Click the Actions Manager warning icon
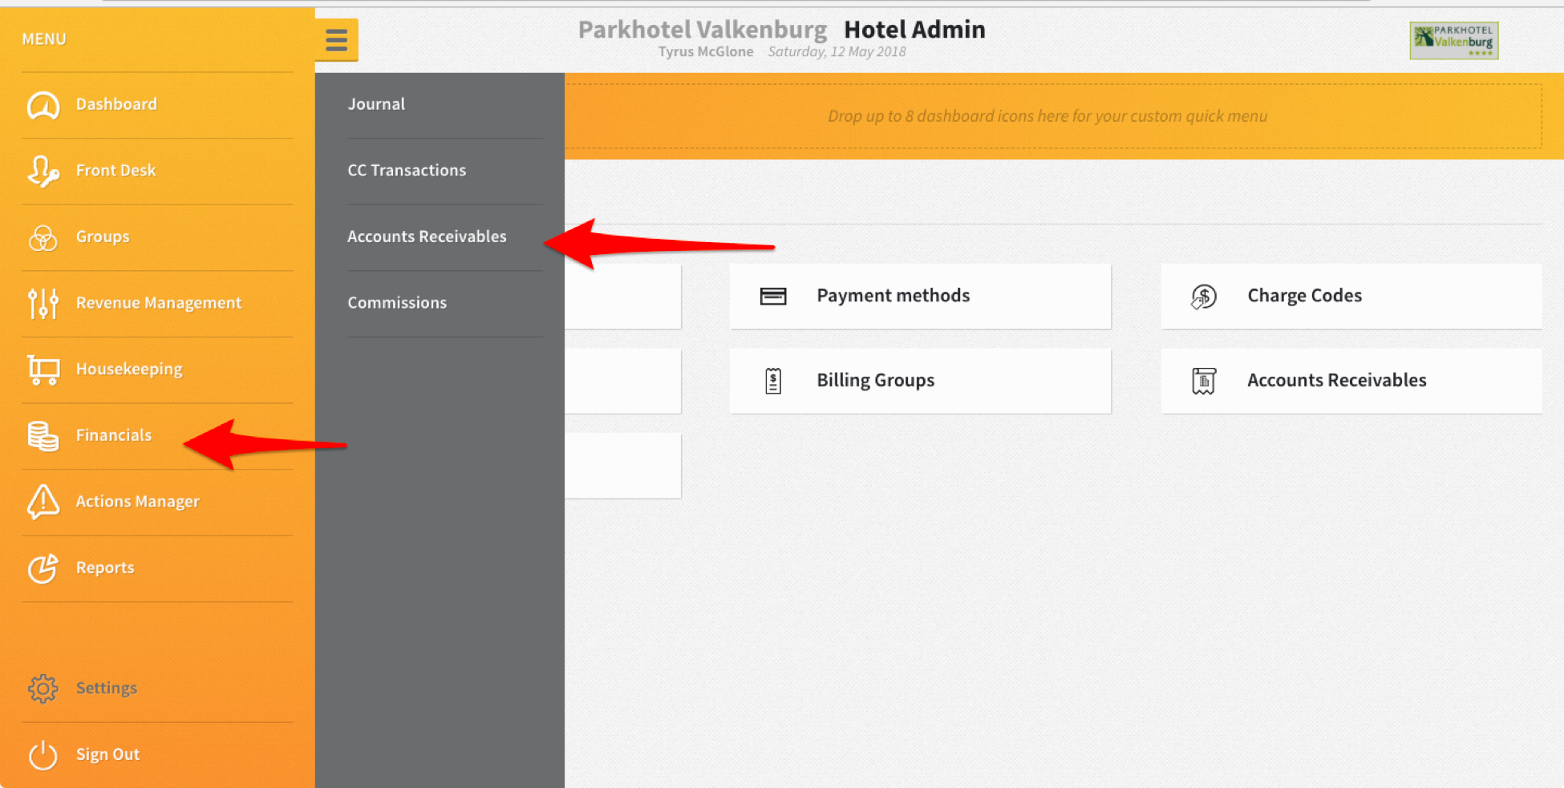This screenshot has height=788, width=1564. point(43,502)
